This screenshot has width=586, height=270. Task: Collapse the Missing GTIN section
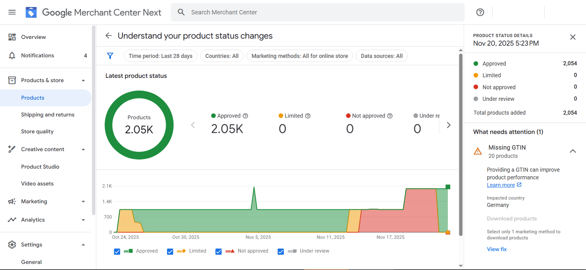[573, 151]
